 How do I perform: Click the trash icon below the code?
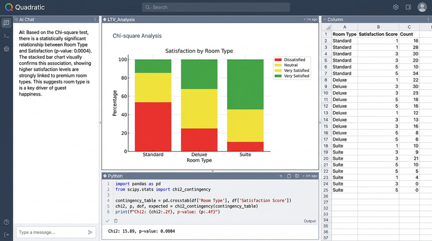click(x=116, y=221)
